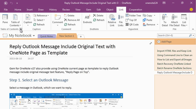
Task: Create a new section with plus tab
Action: [x=81, y=36]
